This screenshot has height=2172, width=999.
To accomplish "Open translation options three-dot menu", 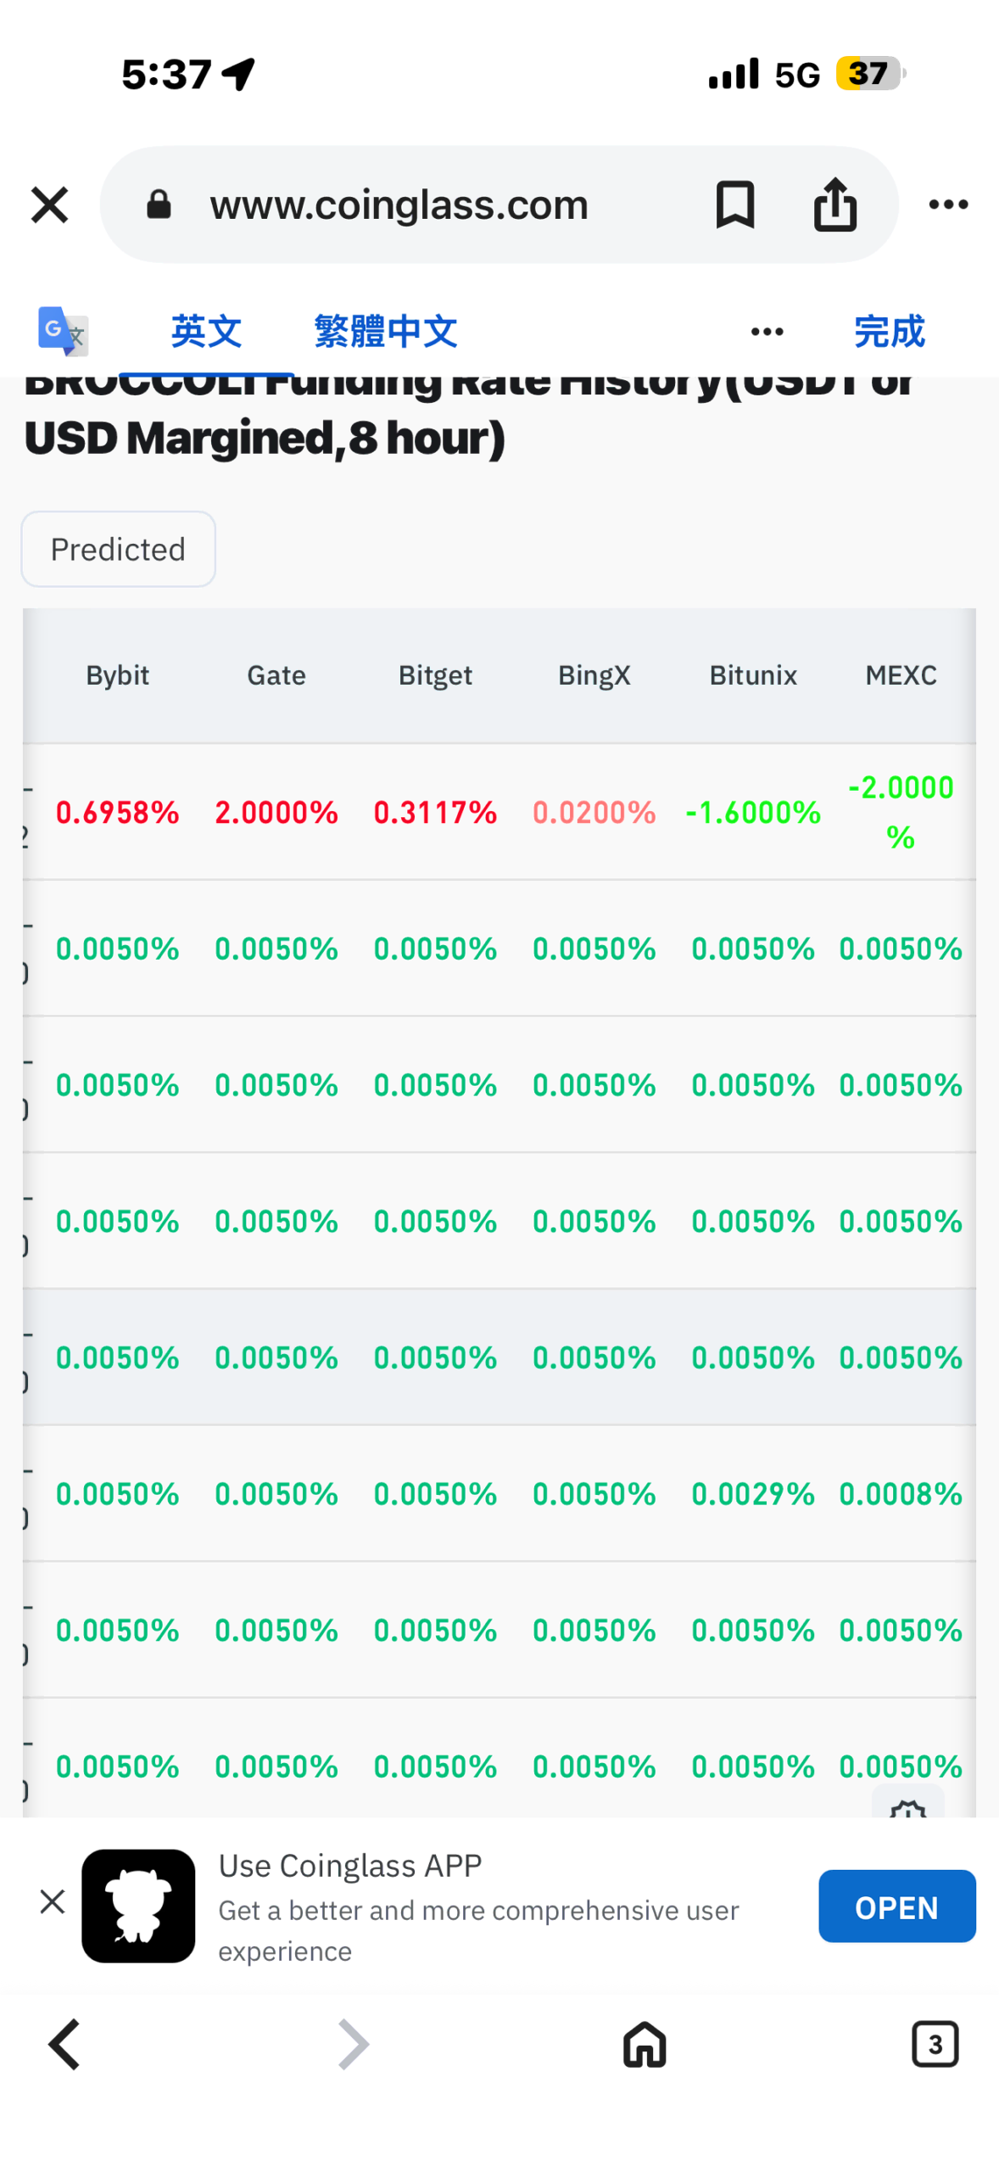I will (767, 331).
